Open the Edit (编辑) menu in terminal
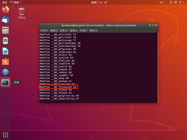 (x=54, y=30)
